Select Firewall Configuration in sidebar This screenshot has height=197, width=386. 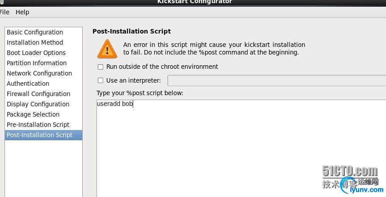pyautogui.click(x=44, y=94)
